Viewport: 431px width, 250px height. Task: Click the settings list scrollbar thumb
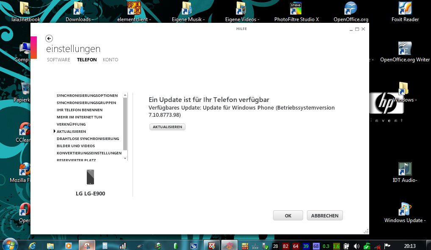pos(125,124)
